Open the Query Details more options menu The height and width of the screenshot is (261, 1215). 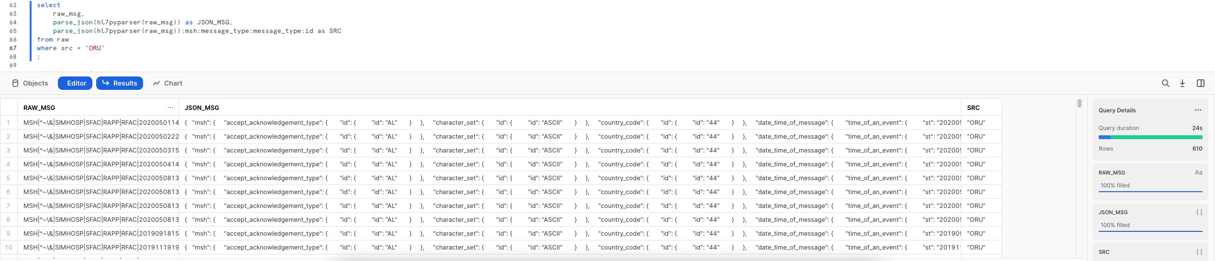pos(1198,110)
